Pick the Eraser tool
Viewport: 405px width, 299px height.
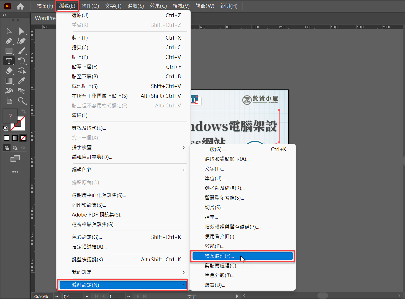(9, 71)
